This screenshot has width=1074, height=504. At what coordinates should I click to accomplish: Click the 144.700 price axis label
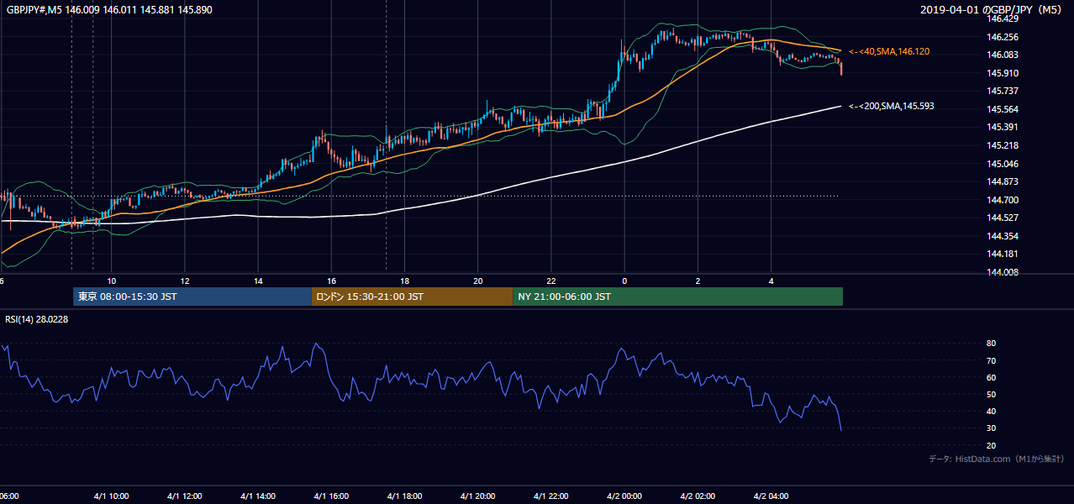(x=1003, y=200)
